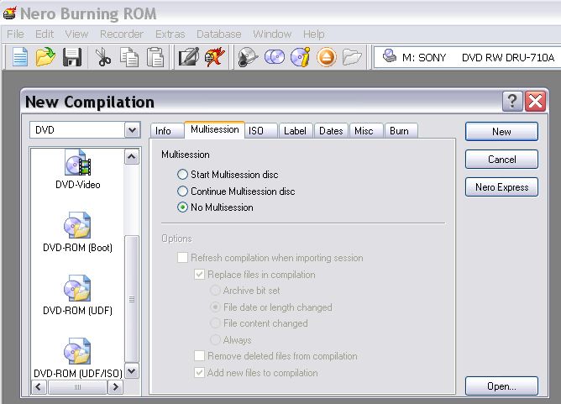
Task: Click the Copy Disc double-disc icon
Action: [x=275, y=57]
